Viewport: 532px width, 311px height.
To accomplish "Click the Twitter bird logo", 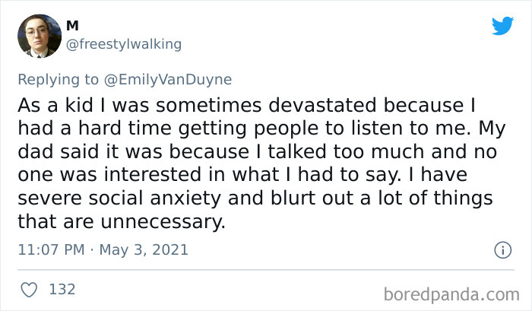I will 502,26.
